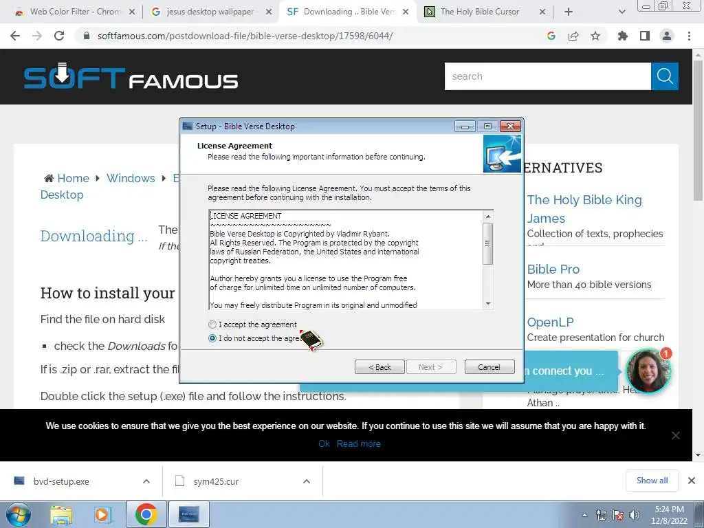This screenshot has height=528, width=704.
Task: Show hidden tray icons arrow
Action: (x=584, y=515)
